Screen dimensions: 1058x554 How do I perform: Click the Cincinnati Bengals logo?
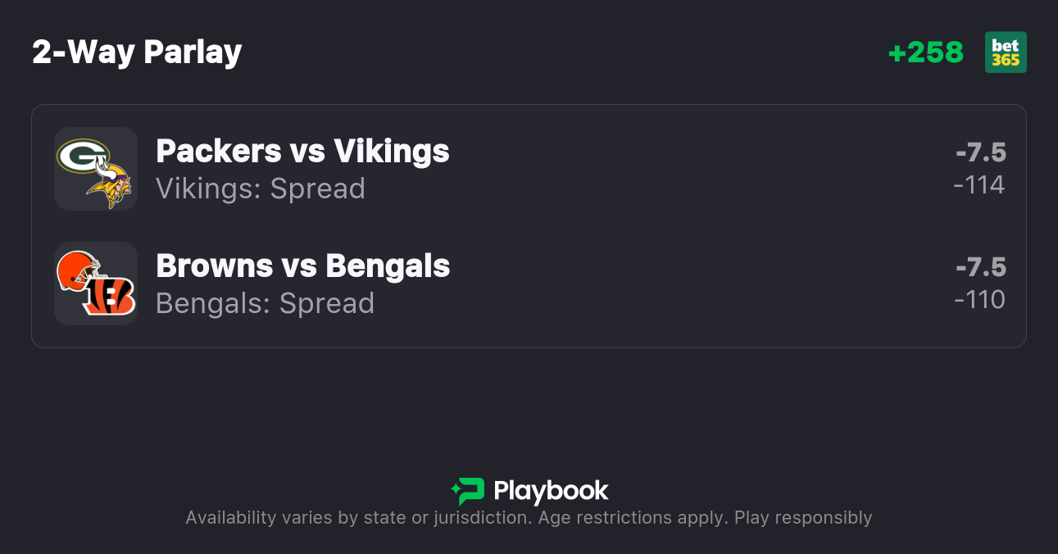pyautogui.click(x=108, y=298)
